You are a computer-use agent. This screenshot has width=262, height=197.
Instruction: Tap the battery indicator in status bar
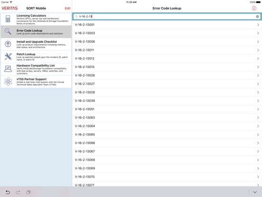(x=258, y=2)
